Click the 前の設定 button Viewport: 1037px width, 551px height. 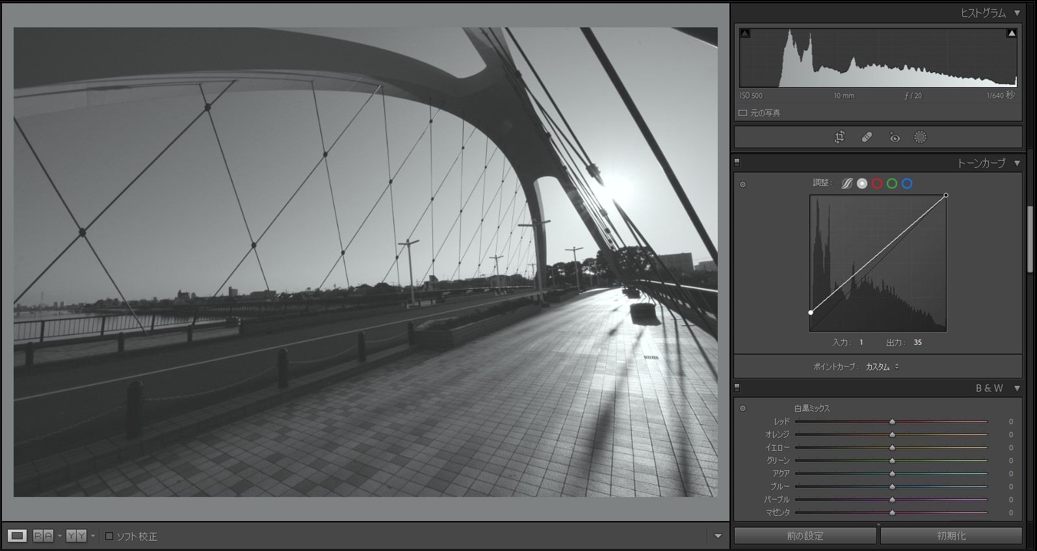click(x=805, y=536)
